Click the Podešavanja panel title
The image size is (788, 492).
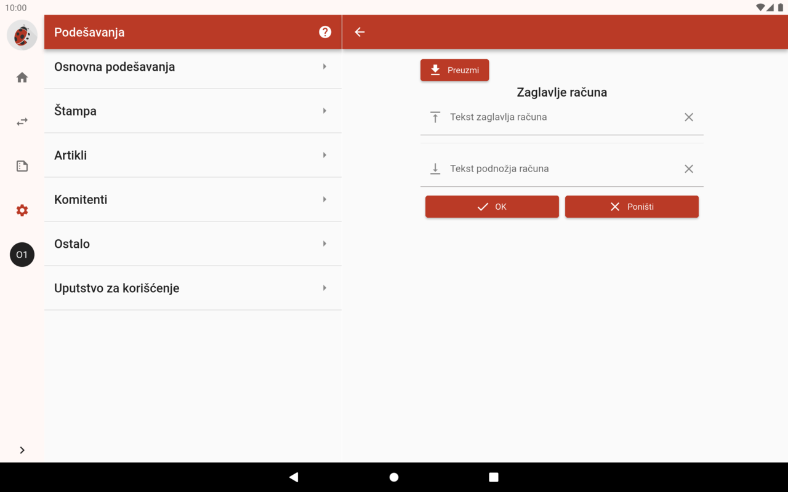(89, 32)
